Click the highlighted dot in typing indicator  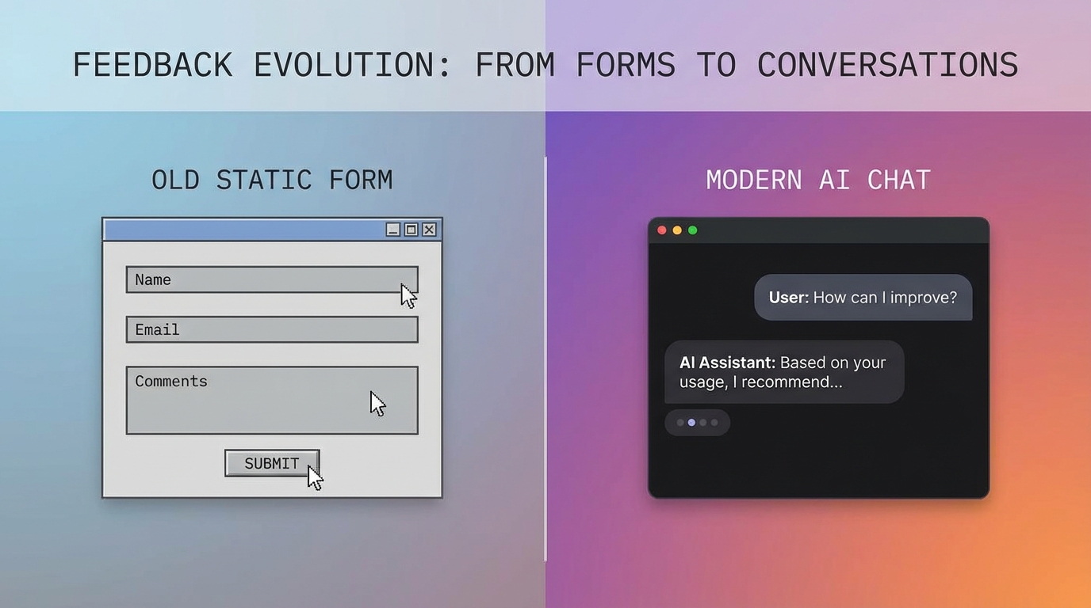point(691,423)
